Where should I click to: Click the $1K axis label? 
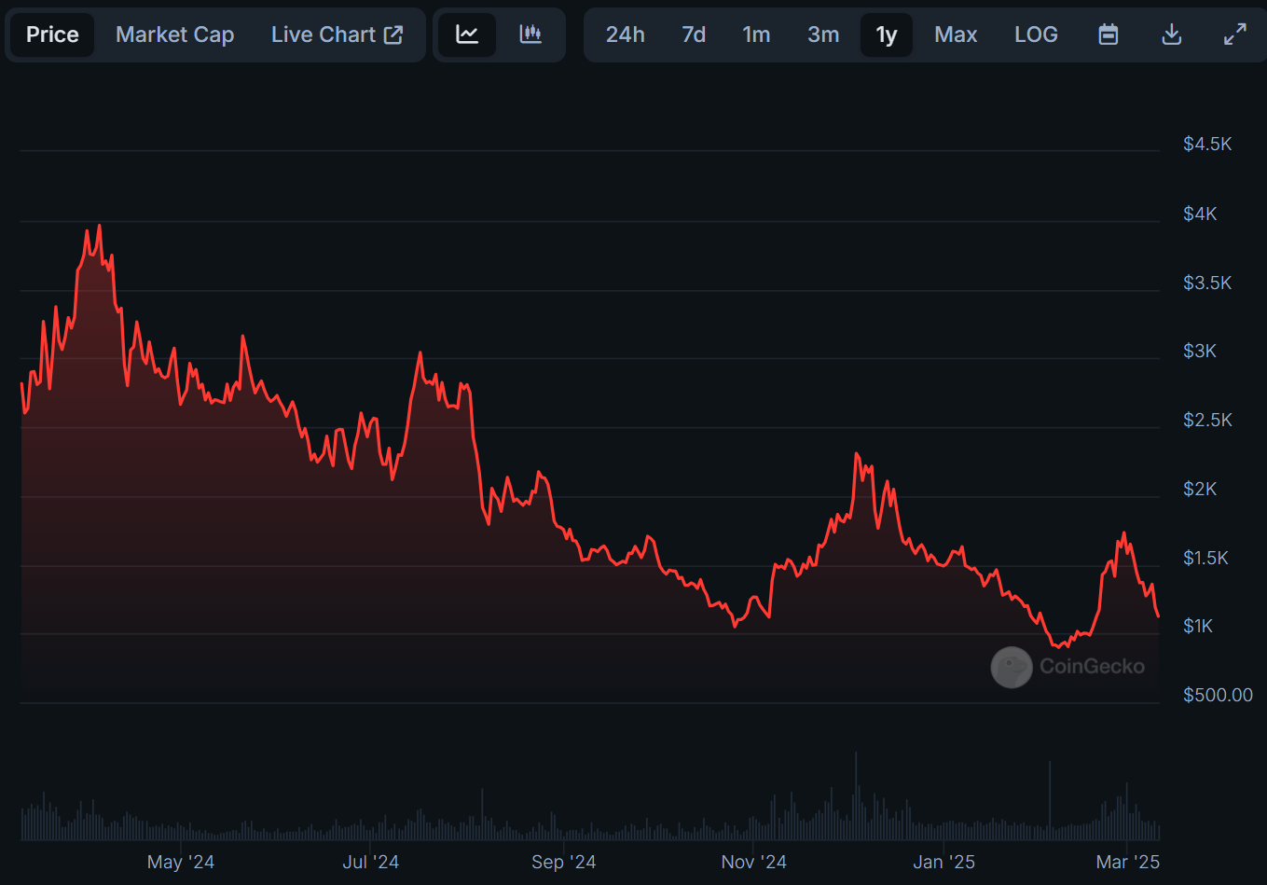1198,626
